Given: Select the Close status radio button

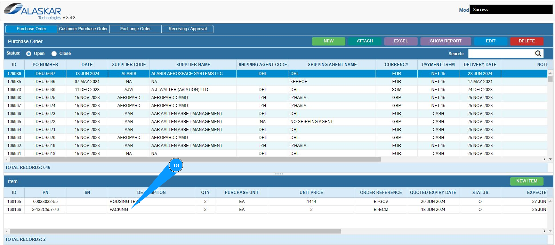Looking at the screenshot, I should [x=54, y=54].
